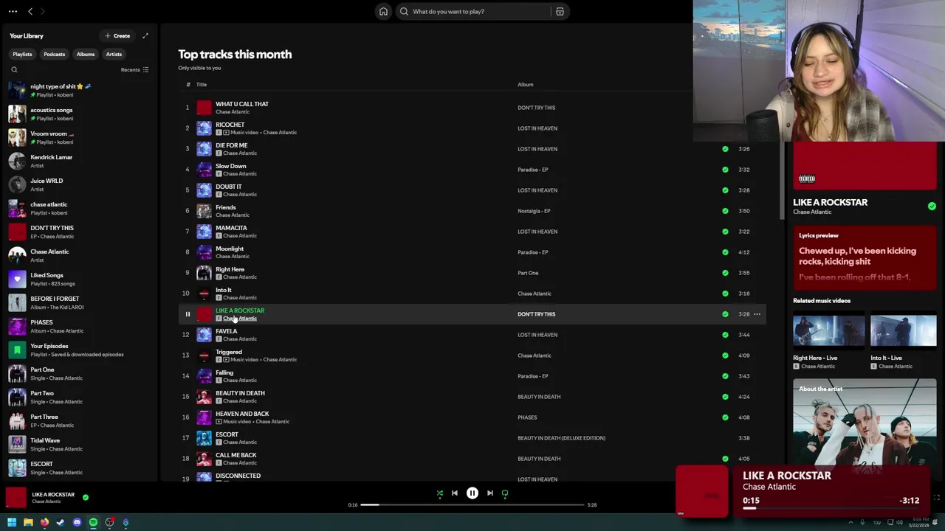Seek using the playback progress bar
This screenshot has height=531, width=945.
click(472, 505)
